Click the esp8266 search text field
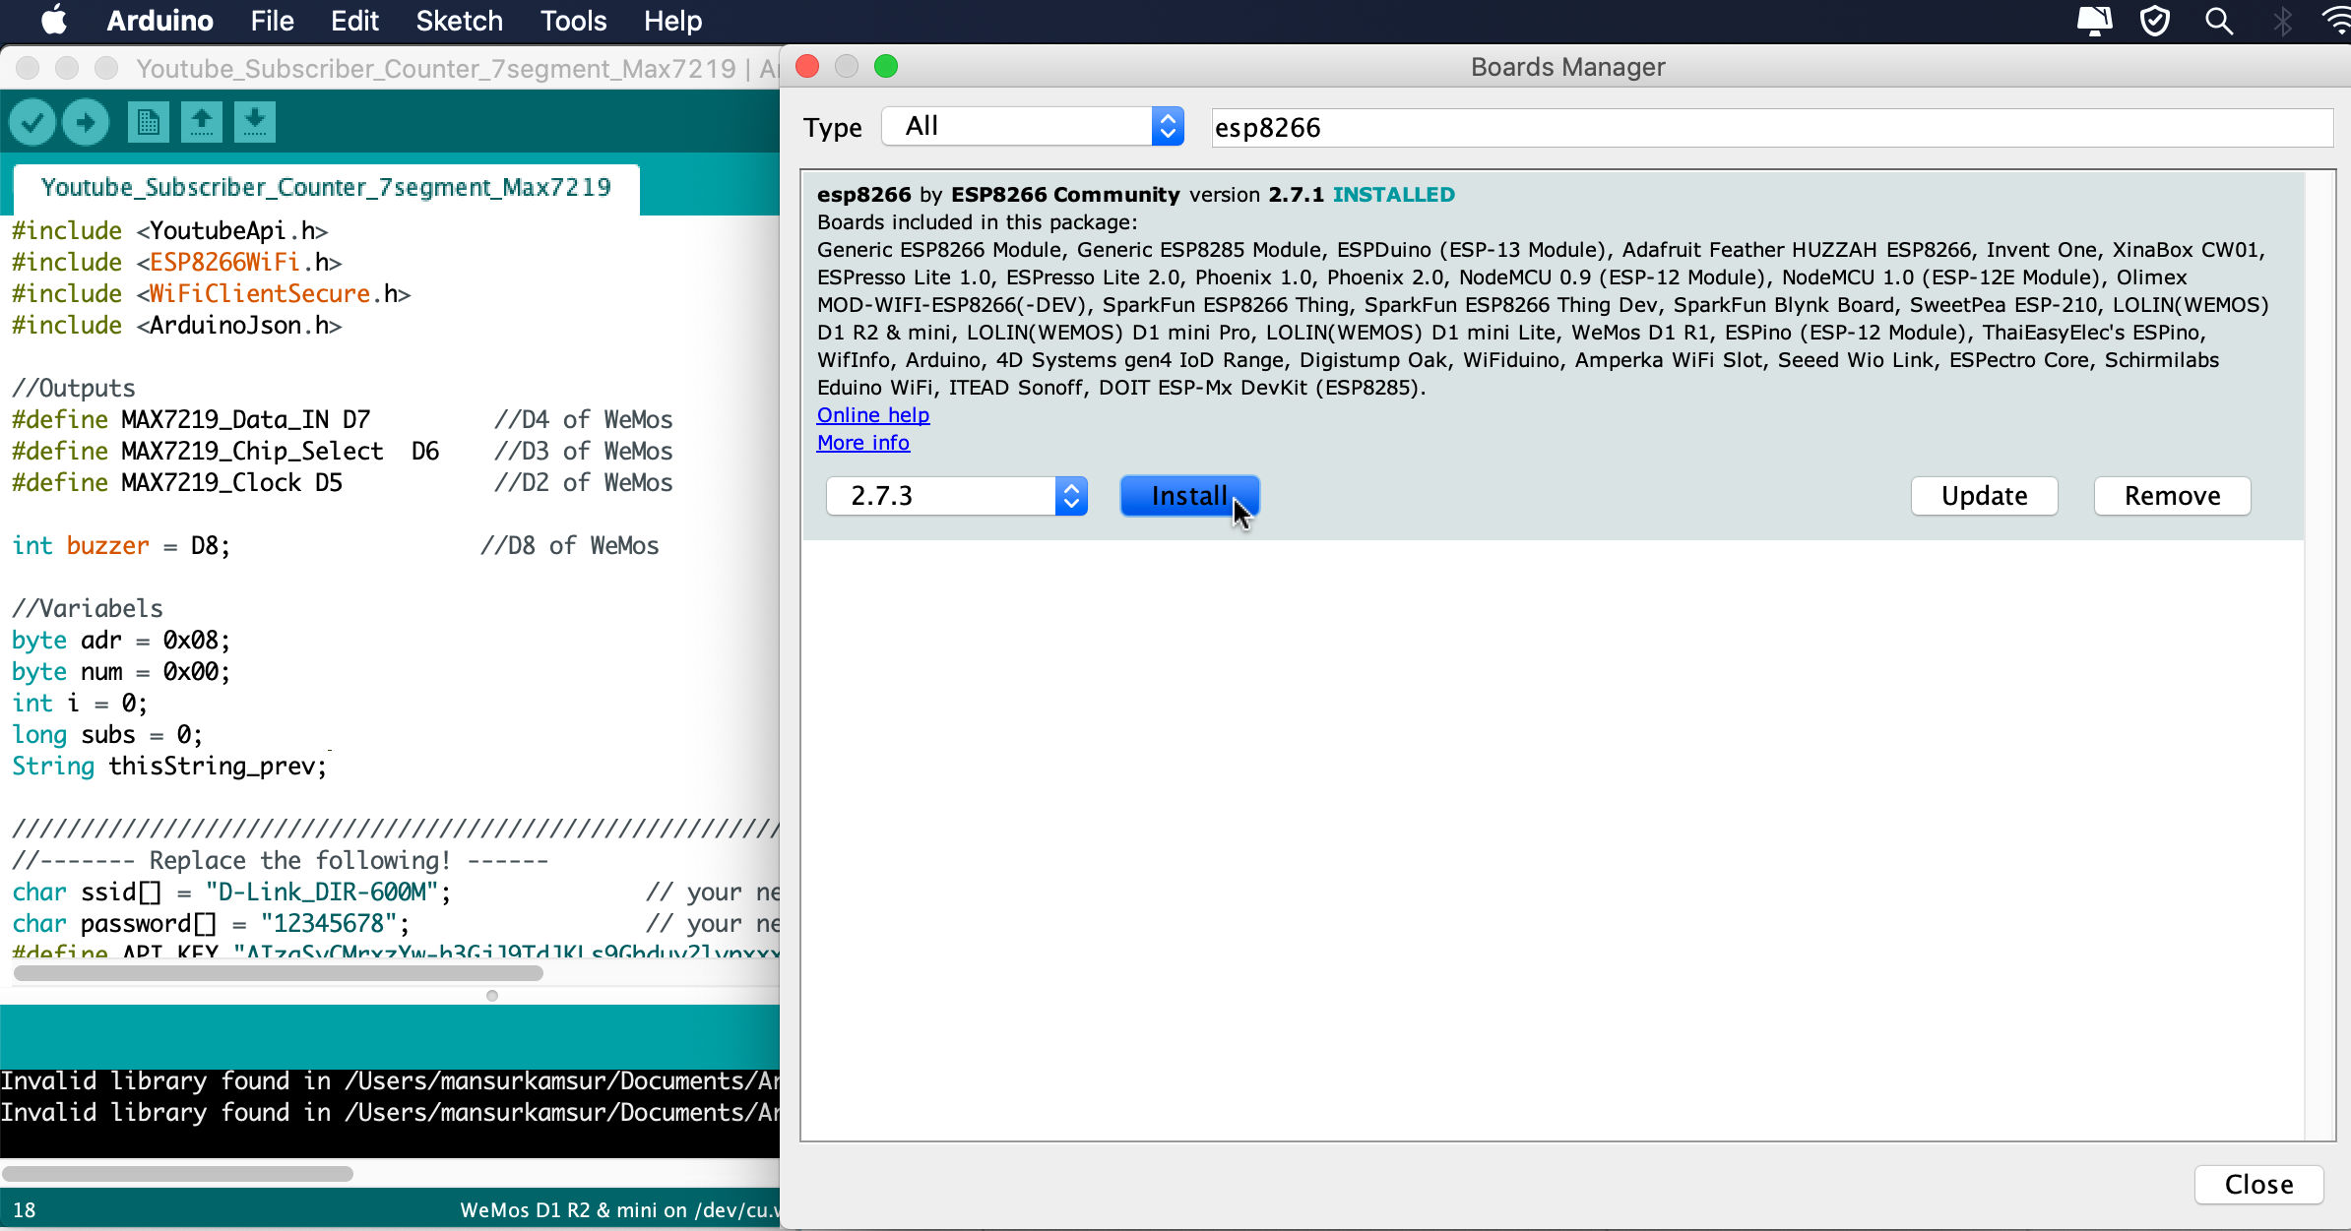 [x=1770, y=128]
